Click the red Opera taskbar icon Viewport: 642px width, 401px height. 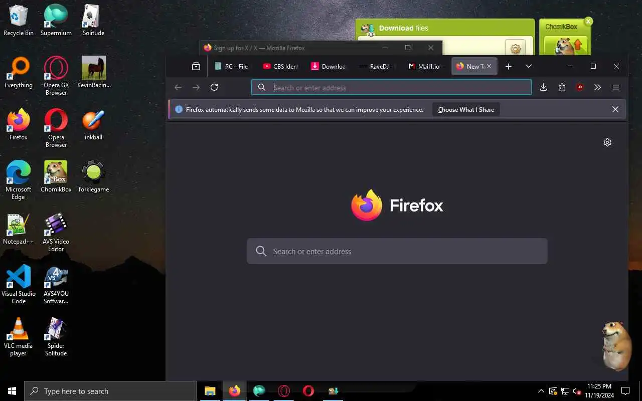[x=308, y=391]
